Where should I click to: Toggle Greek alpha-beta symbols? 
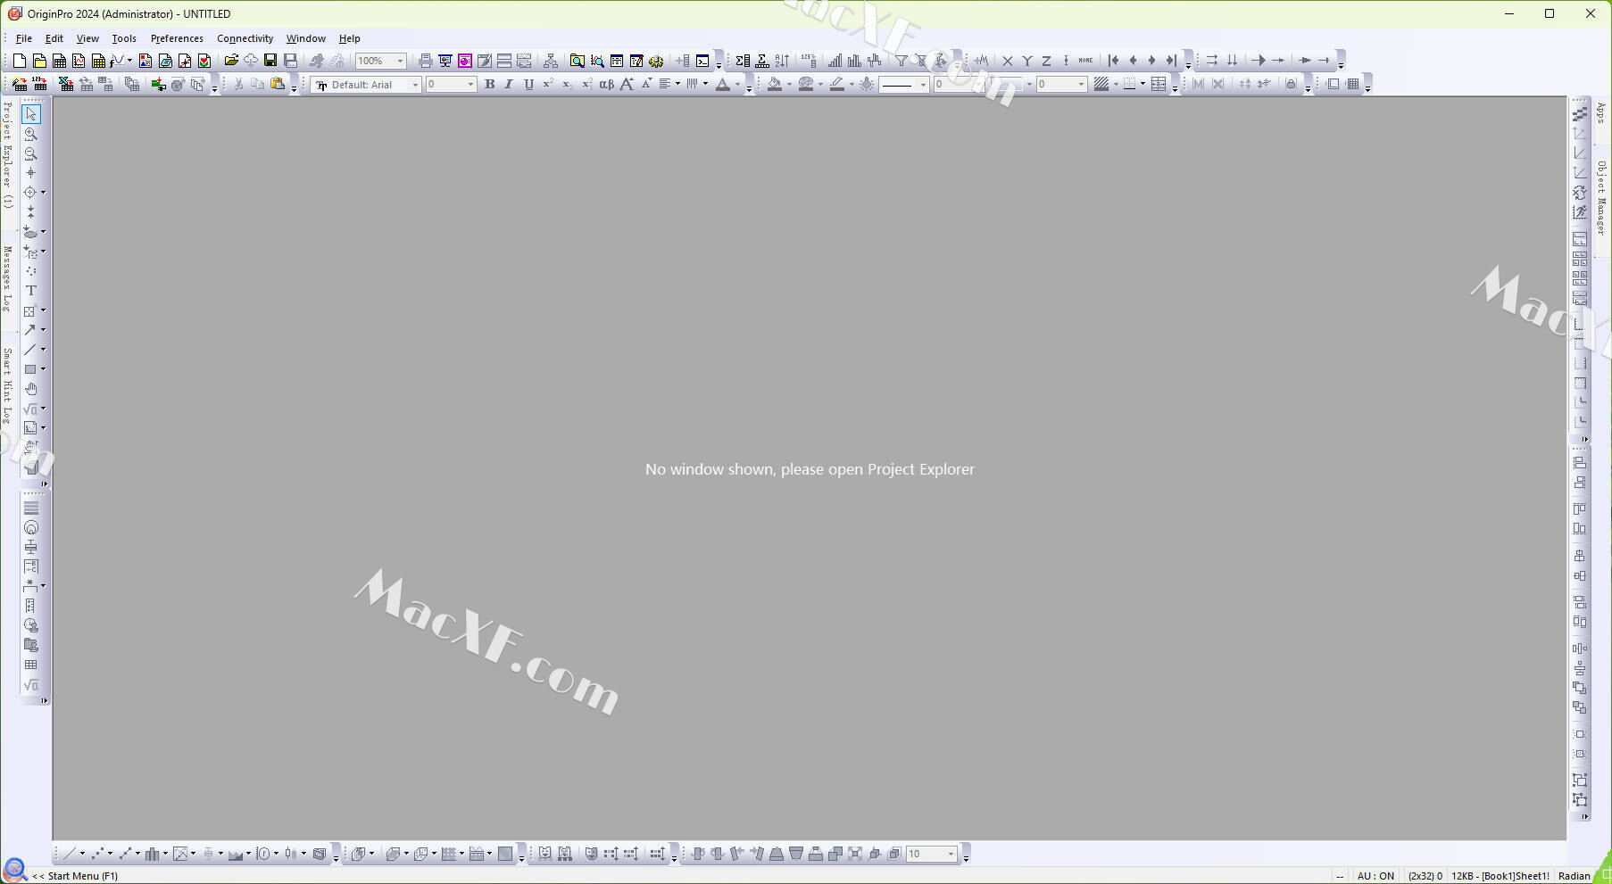(606, 84)
